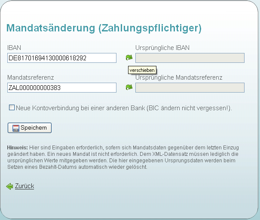Click the 'verschieben' tooltip
This screenshot has height=220, width=260.
pyautogui.click(x=142, y=70)
